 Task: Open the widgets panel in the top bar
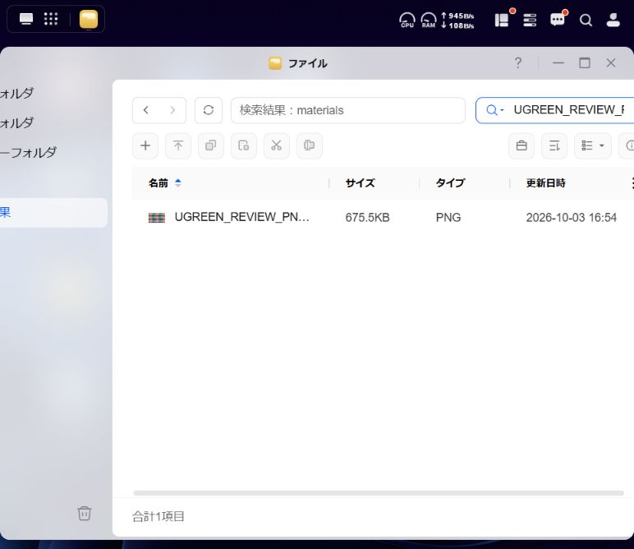coord(502,20)
